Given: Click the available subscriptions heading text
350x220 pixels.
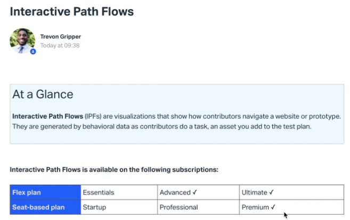Looking at the screenshot, I should click(114, 169).
